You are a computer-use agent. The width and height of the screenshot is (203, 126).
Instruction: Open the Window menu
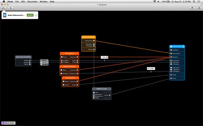[44, 2]
